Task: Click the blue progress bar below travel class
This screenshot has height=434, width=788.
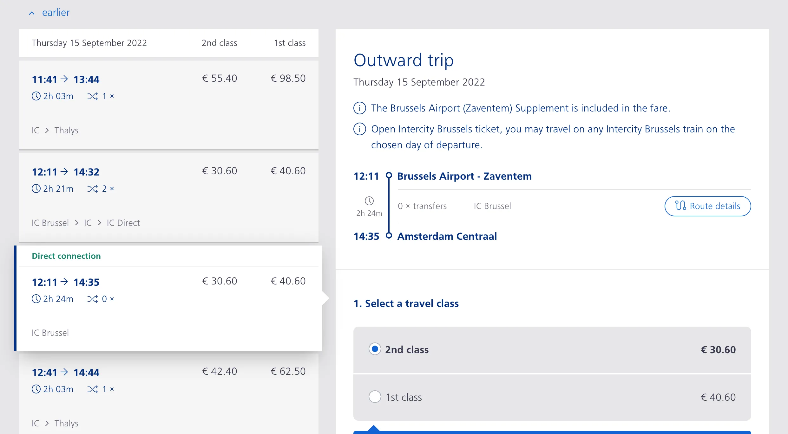Action: tap(552, 432)
